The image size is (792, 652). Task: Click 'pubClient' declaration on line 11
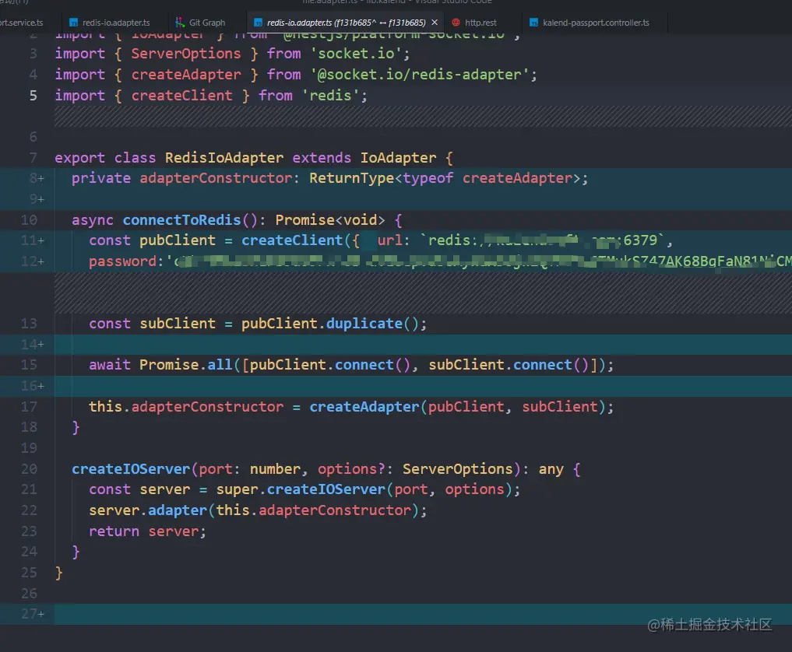click(178, 240)
